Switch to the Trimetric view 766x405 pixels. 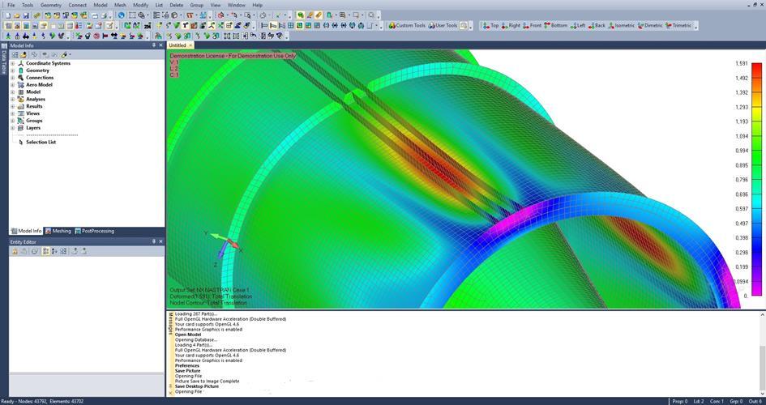(678, 25)
